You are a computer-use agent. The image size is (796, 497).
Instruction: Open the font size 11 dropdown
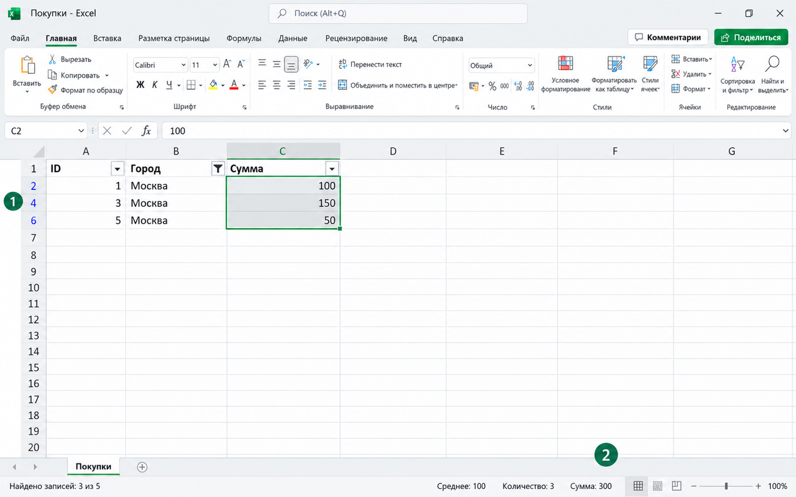click(x=215, y=65)
